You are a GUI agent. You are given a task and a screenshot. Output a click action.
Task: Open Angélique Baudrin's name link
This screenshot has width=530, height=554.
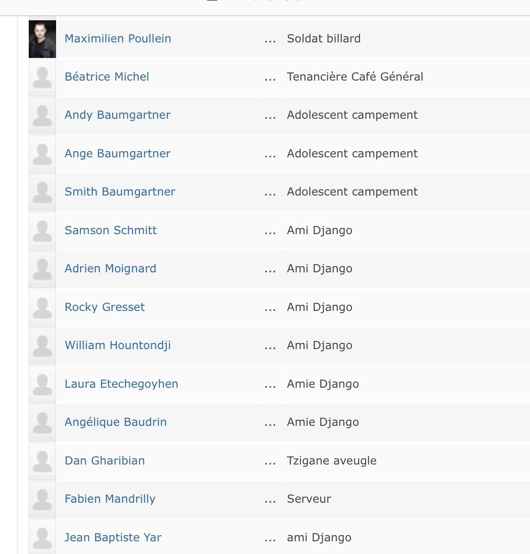pos(116,422)
